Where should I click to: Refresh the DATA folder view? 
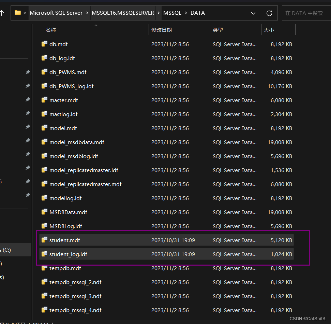pos(269,13)
